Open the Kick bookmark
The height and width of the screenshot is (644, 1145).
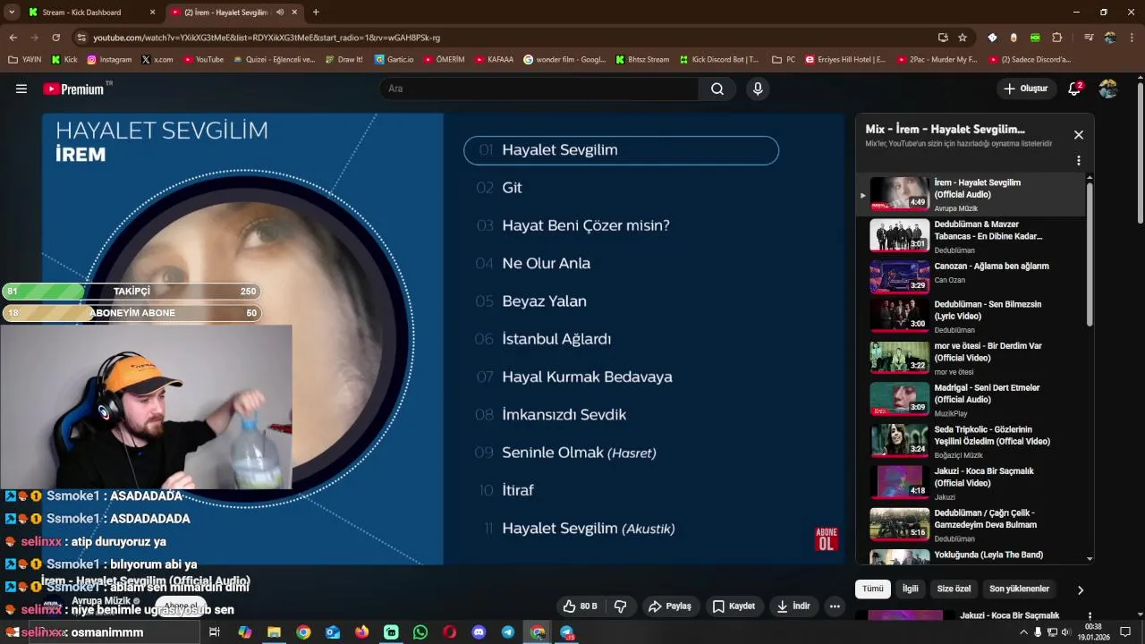tap(64, 60)
